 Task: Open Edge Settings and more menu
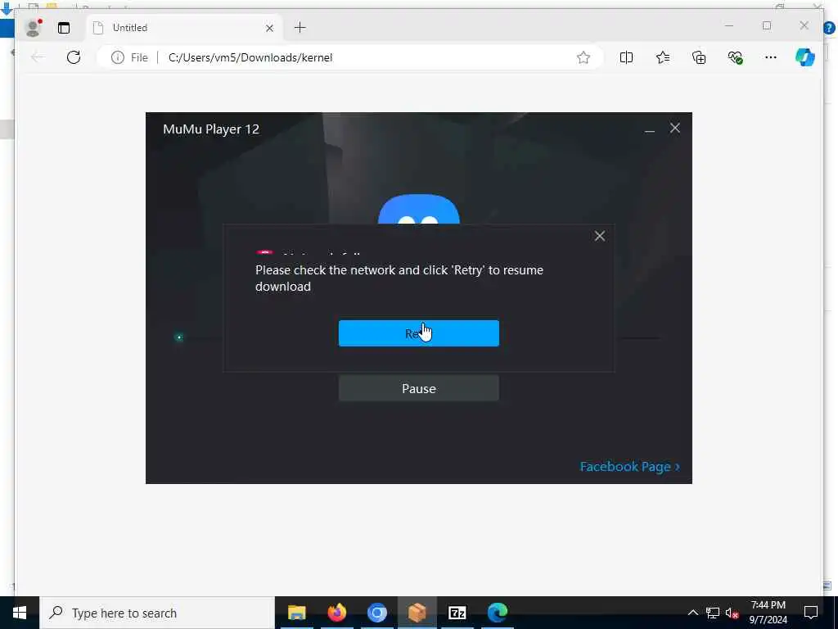[x=771, y=57]
